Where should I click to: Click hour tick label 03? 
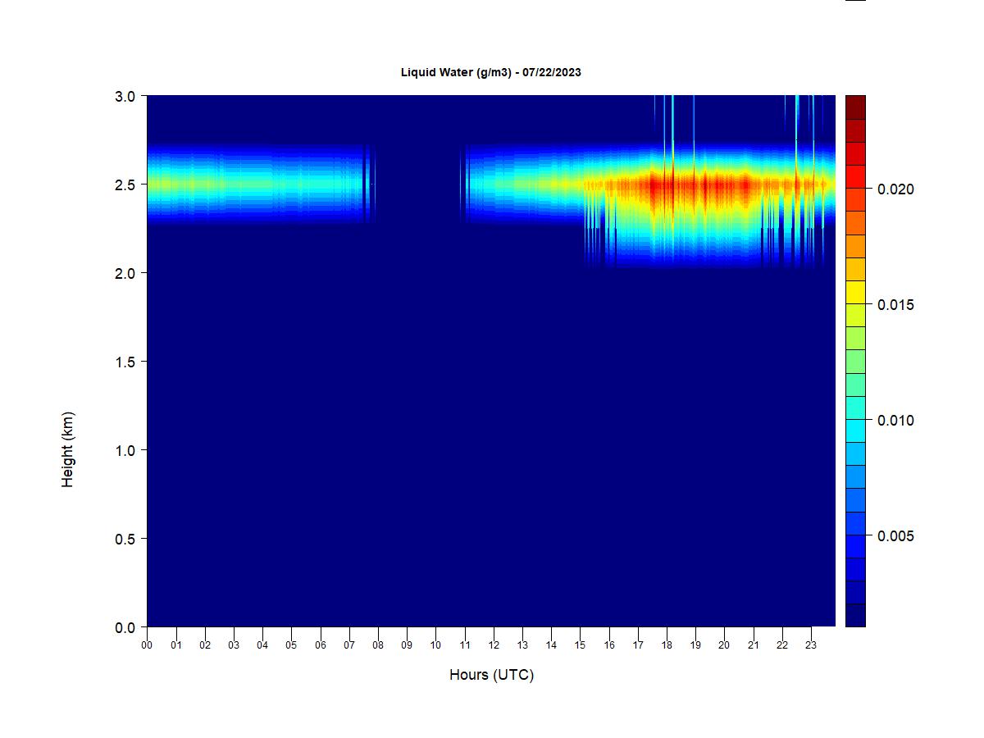234,645
